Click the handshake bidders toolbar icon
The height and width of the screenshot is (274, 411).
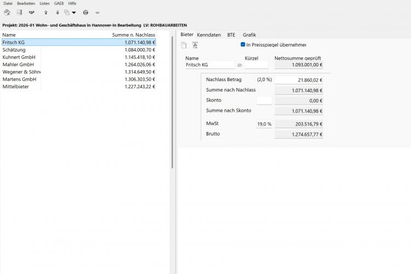pos(32,12)
